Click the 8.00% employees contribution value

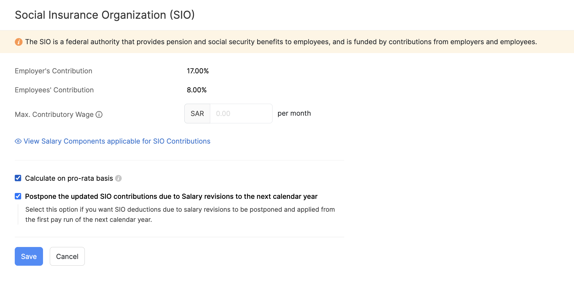pyautogui.click(x=197, y=90)
